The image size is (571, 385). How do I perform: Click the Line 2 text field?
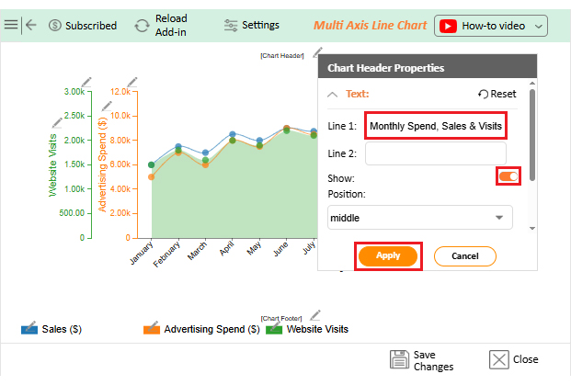(x=436, y=153)
